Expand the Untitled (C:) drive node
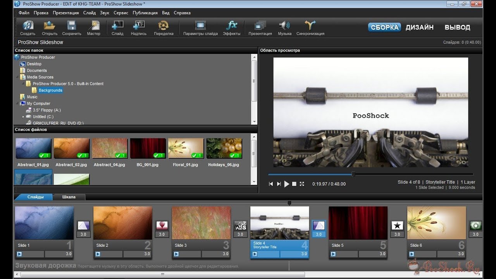This screenshot has width=496, height=279. pos(23,117)
